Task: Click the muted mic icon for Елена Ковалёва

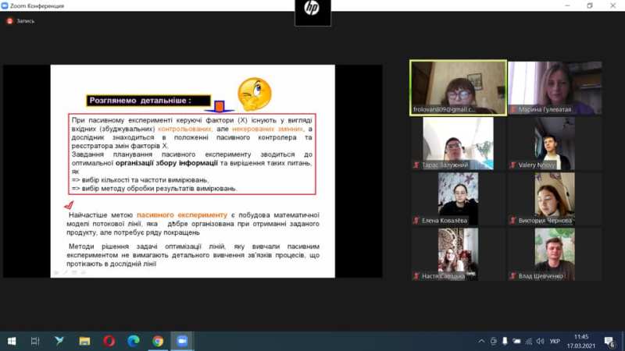Action: pos(417,221)
